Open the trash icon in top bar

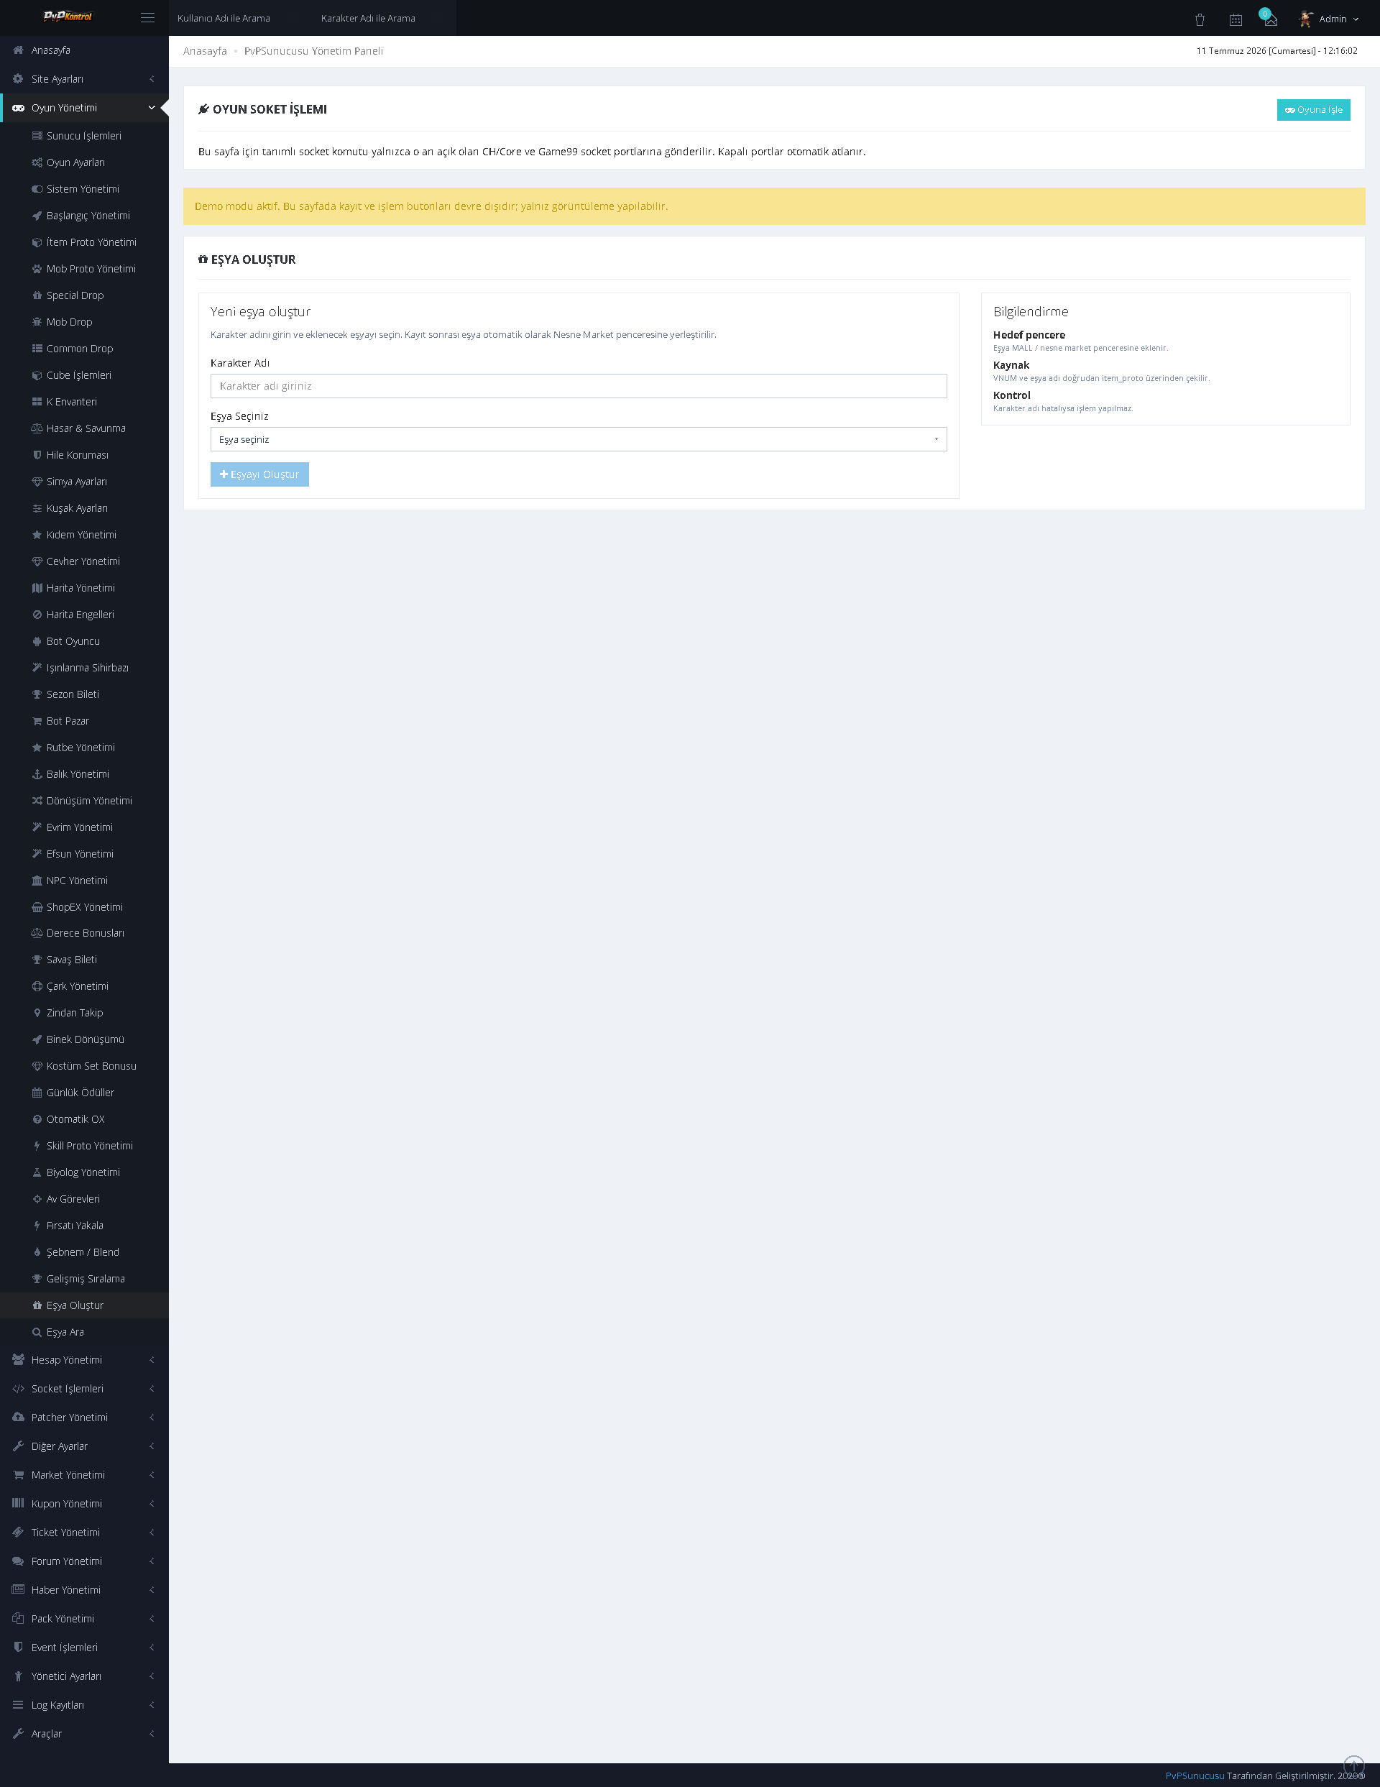coord(1199,19)
